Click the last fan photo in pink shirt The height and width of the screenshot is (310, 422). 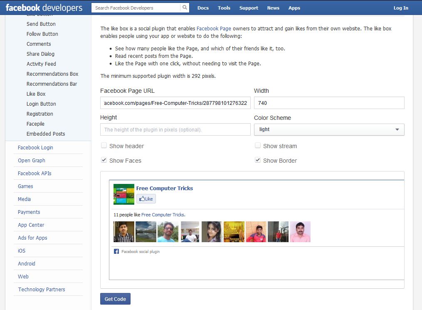pyautogui.click(x=300, y=232)
